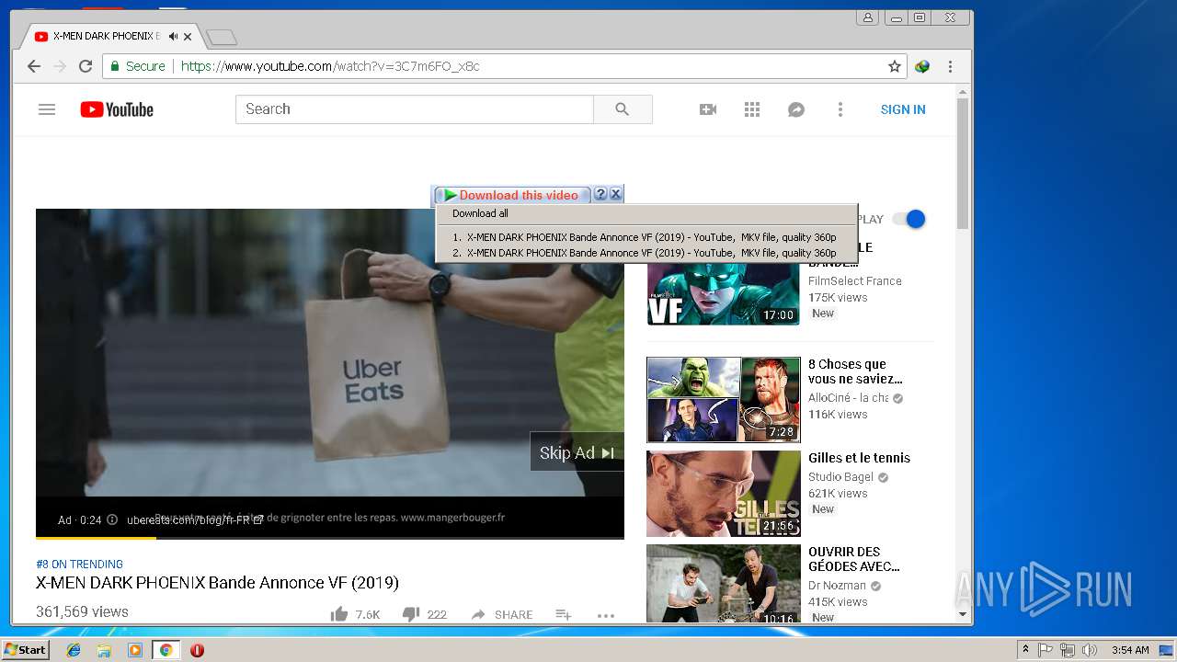Open media player taskbar icon
This screenshot has height=662, width=1177.
[135, 650]
